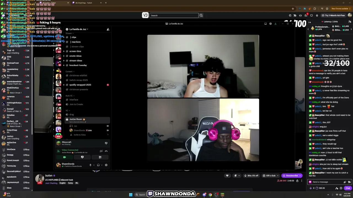The width and height of the screenshot is (353, 198).
Task: Open Chrome extensions puzzle icon
Action: [315, 9]
